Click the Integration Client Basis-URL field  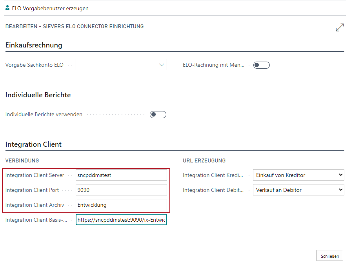(x=121, y=220)
